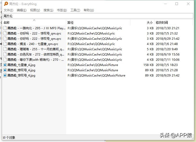Click file icon of 等你下课 entry
The image size is (196, 142).
(5, 59)
